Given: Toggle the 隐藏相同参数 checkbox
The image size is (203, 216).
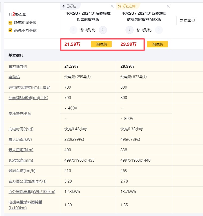Looking at the screenshot, I should (x=10, y=23).
